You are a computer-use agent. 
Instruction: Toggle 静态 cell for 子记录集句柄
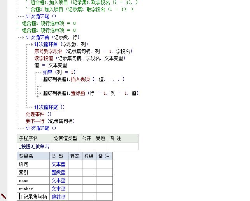tap(75, 197)
